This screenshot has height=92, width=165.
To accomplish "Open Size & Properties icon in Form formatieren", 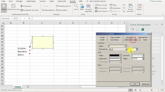I will click(x=143, y=29).
